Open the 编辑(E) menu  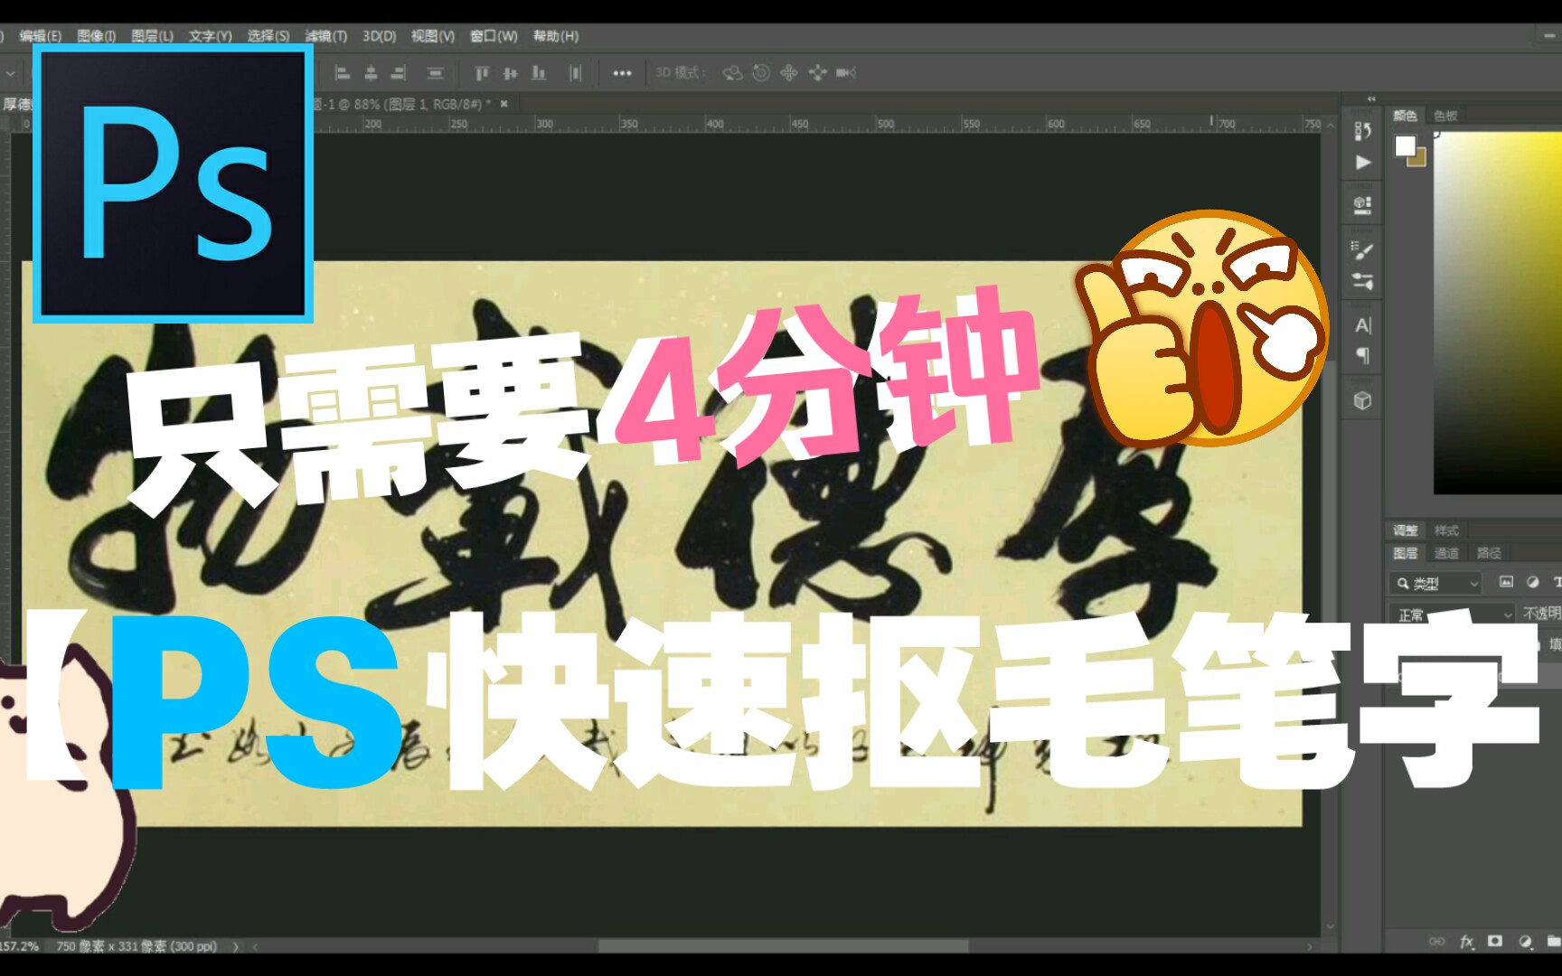pos(40,36)
